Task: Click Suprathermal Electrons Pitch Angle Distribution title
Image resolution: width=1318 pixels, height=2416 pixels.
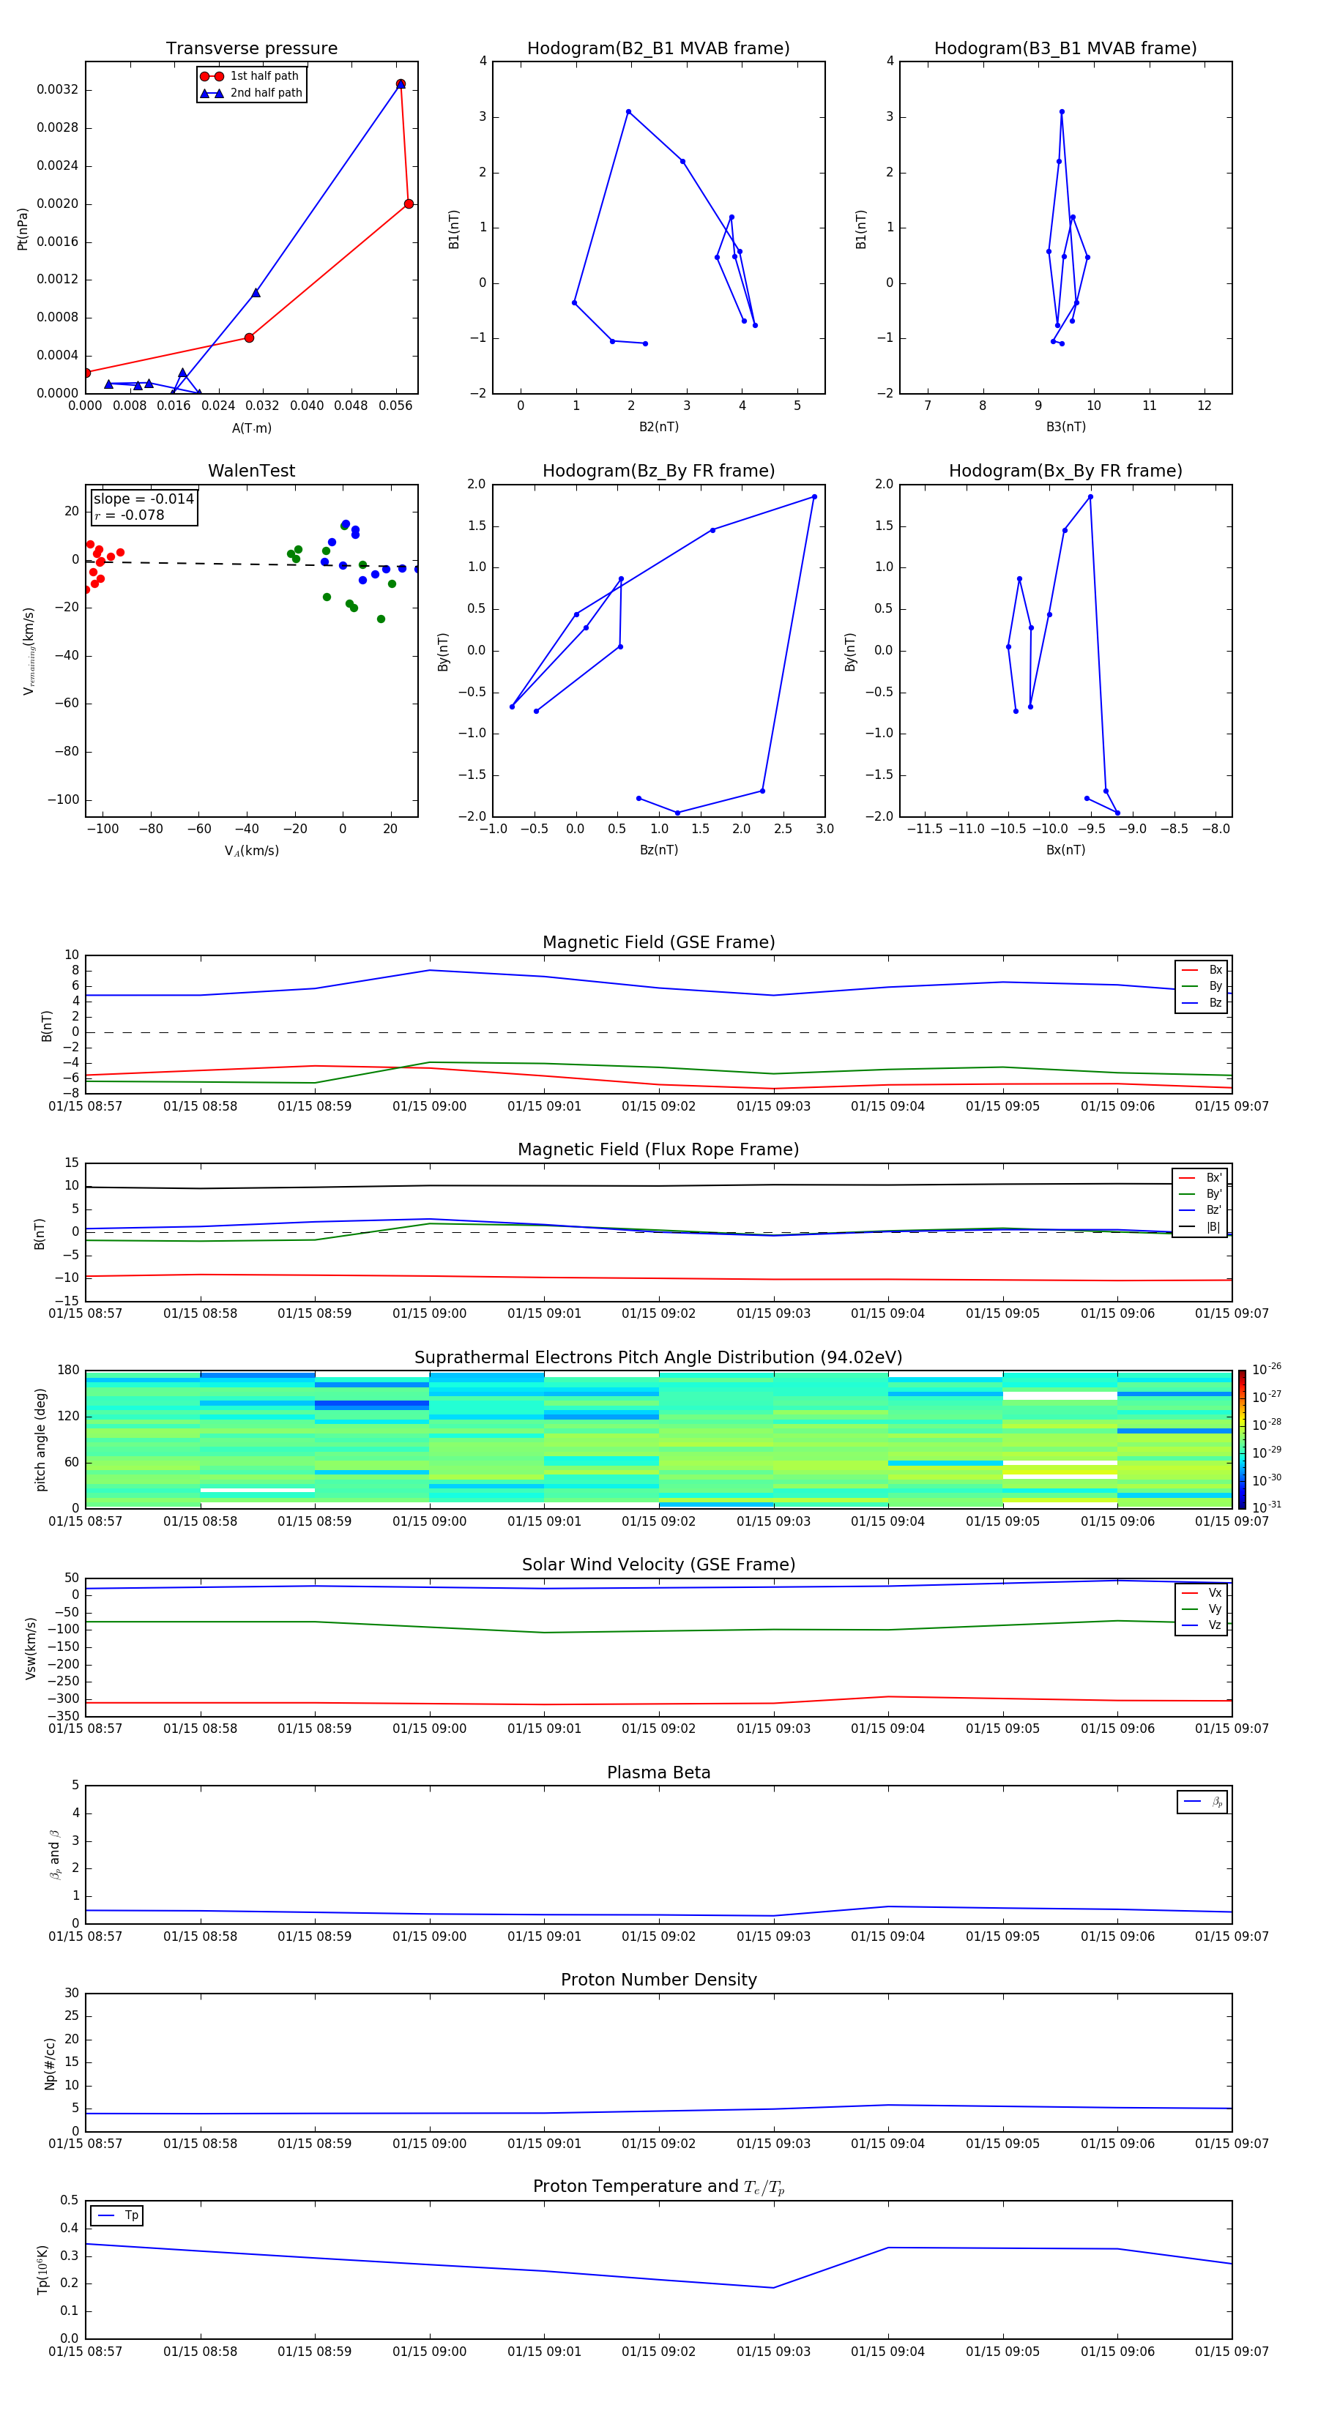Action: coord(658,1357)
